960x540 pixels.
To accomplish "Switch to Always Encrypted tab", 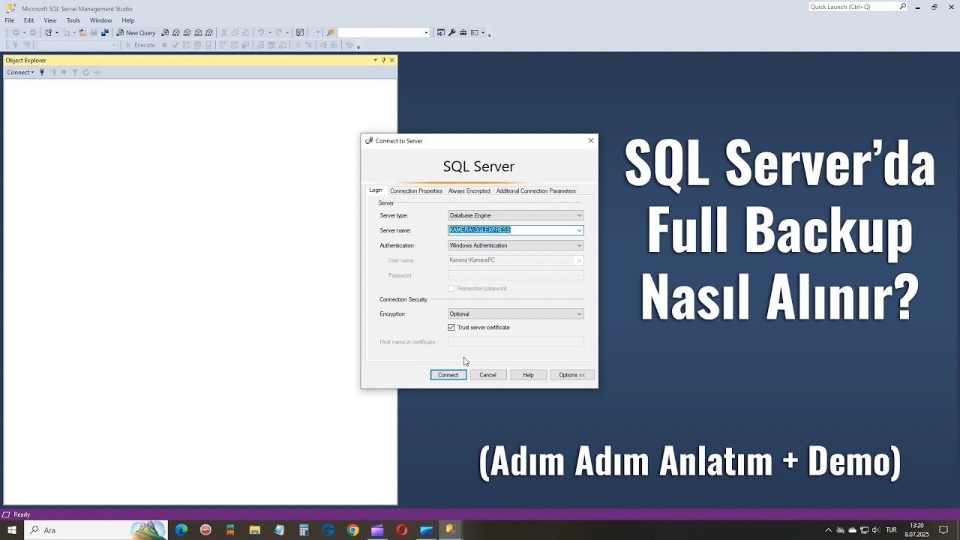I will (469, 191).
